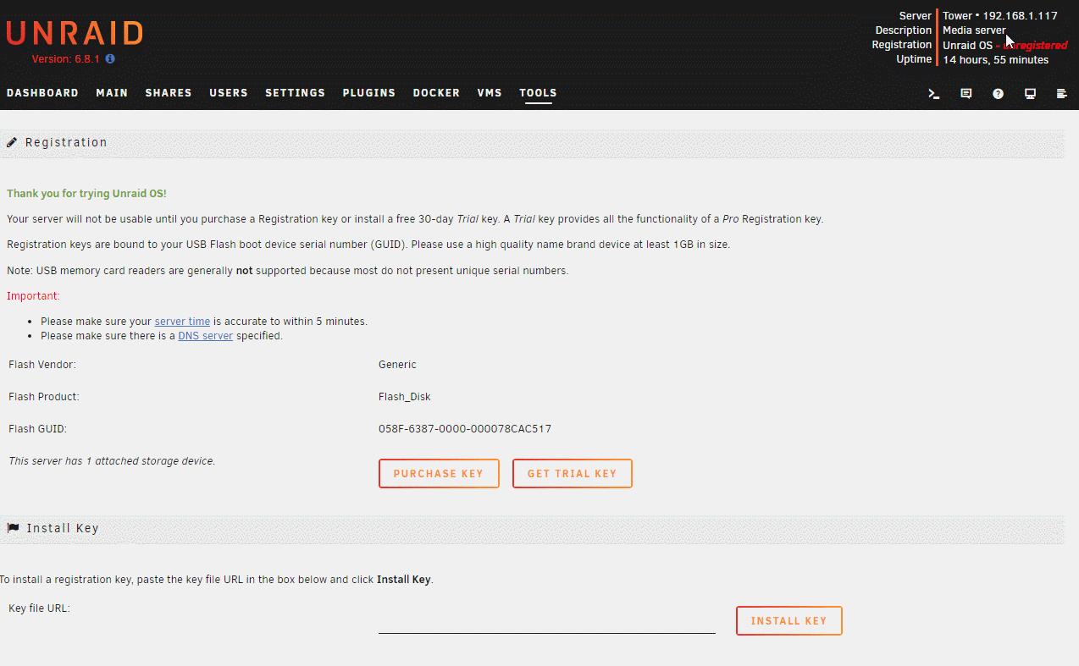Click the Registration pencil icon

(12, 142)
